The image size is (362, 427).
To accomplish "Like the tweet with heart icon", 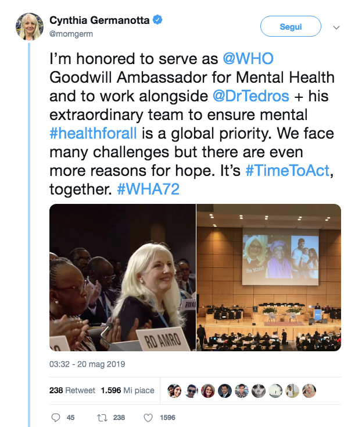I will point(148,417).
